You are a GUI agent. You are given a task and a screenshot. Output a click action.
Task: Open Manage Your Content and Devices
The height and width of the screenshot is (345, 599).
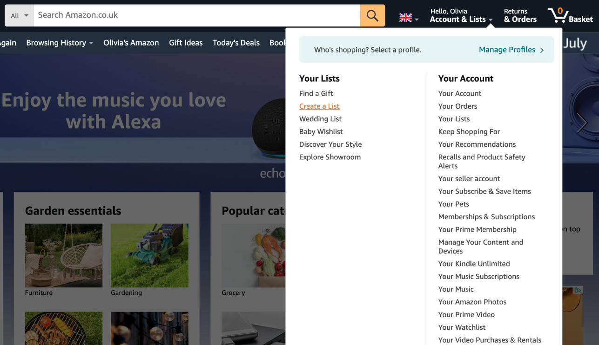click(x=481, y=247)
